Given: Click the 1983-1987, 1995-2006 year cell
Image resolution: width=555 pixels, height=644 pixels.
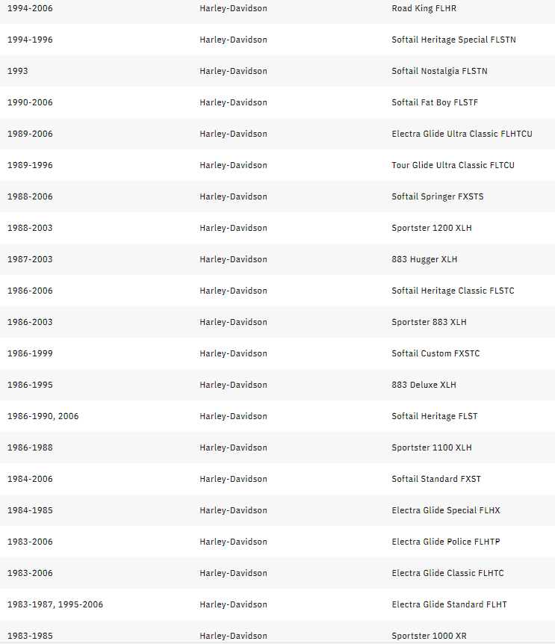Looking at the screenshot, I should tap(55, 604).
